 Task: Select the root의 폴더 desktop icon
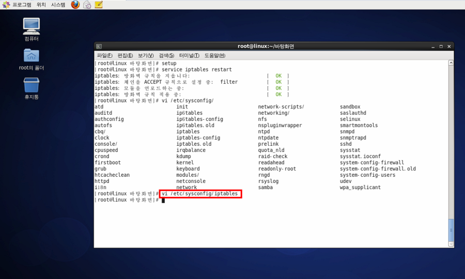[32, 59]
